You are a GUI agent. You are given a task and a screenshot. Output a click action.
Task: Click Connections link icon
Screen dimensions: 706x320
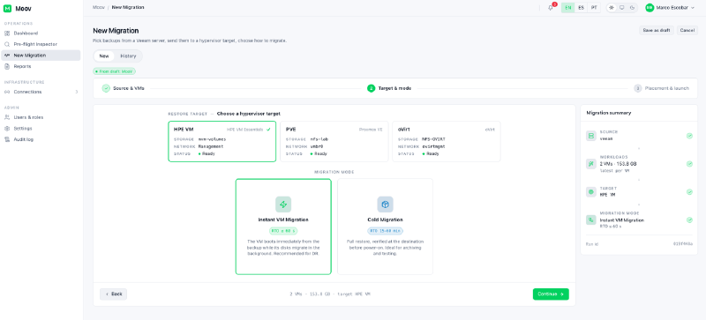(x=7, y=92)
